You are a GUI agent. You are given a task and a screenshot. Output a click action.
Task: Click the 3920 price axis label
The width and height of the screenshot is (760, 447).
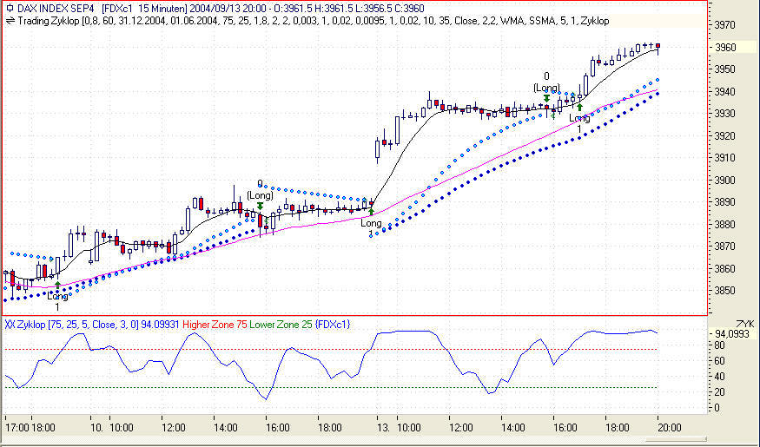tap(726, 135)
